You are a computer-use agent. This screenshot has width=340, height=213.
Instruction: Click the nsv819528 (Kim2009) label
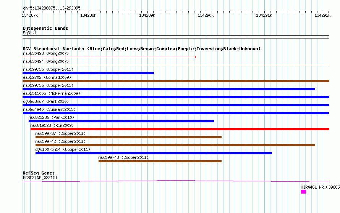(52, 125)
